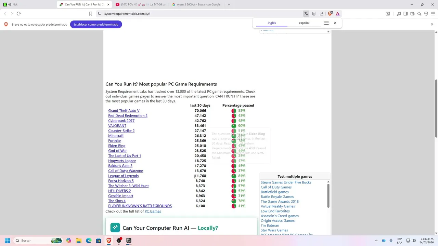Open Battle Royale Games link

277,197
